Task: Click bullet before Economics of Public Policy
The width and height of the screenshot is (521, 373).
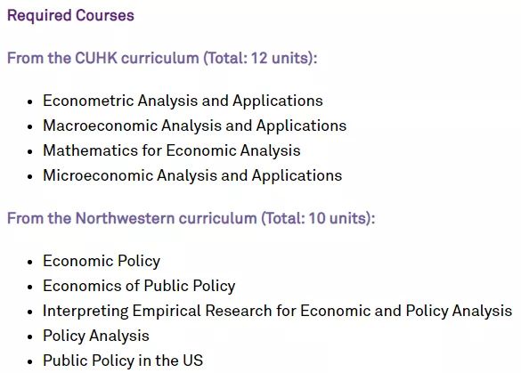Action: [x=30, y=287]
